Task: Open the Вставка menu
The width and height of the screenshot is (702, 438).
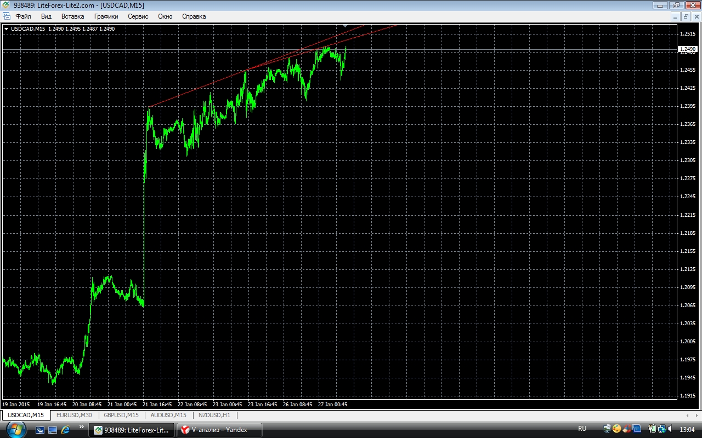Action: (x=72, y=16)
